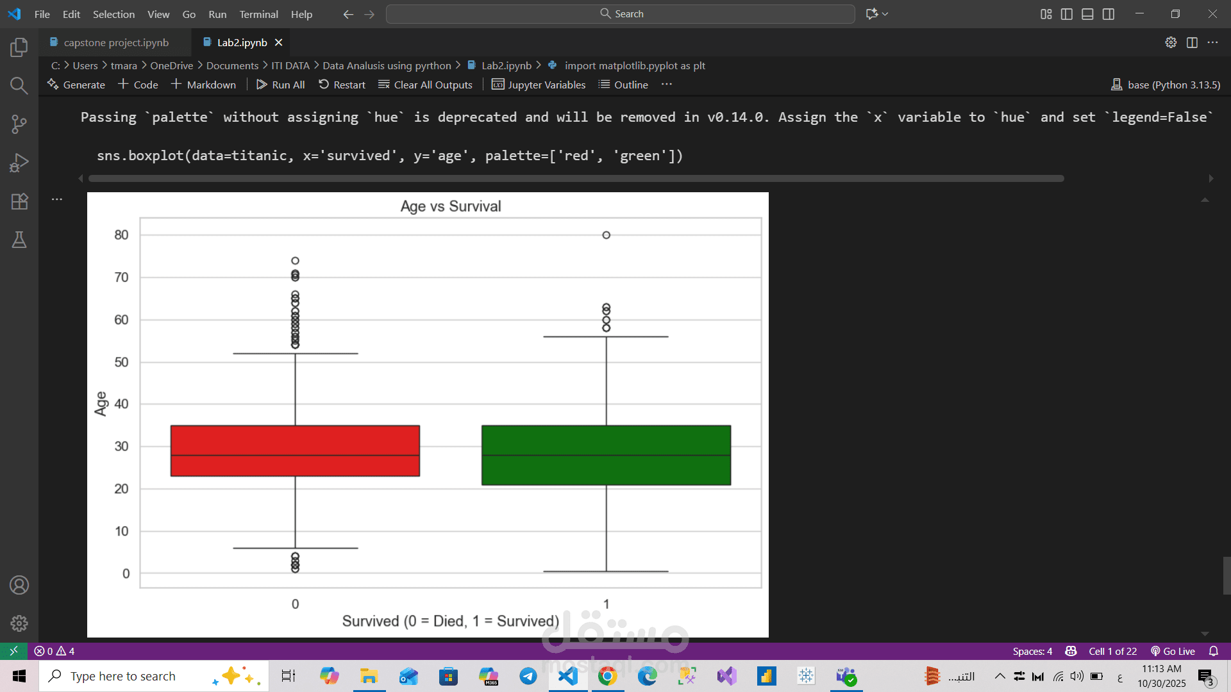The image size is (1231, 692).
Task: Expand the Copilot chat dropdown arrow
Action: [x=885, y=14]
